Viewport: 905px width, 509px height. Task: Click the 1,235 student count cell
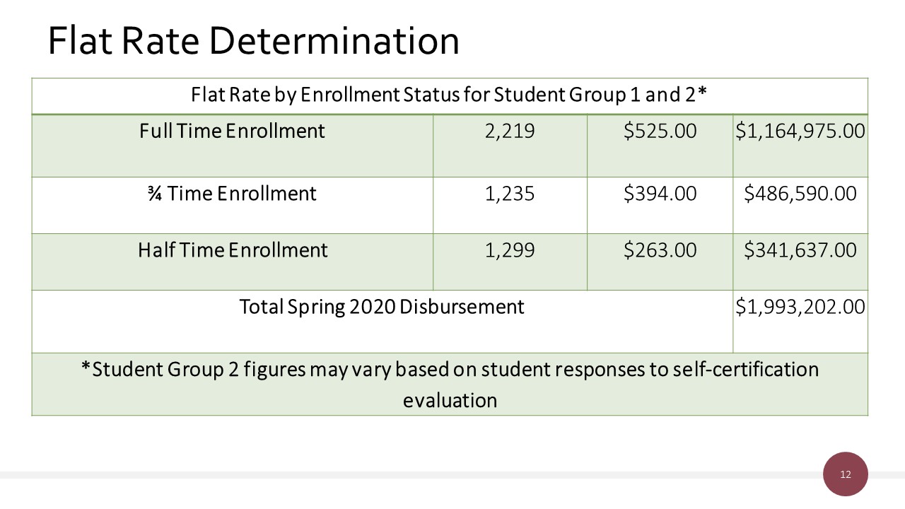pyautogui.click(x=510, y=194)
